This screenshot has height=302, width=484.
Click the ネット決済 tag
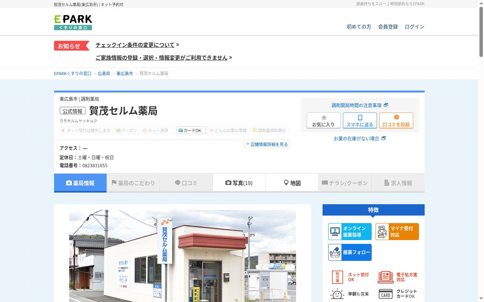[x=158, y=130]
